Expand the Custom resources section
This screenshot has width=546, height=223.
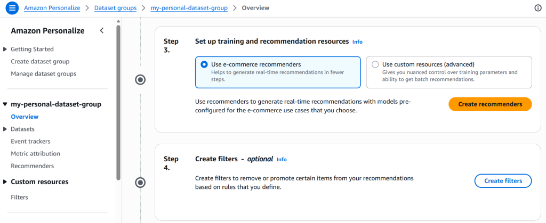5,181
